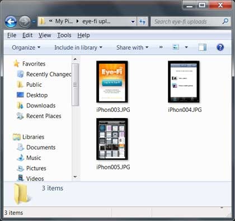Click the Downloads folder icon
This screenshot has width=235, height=221.
coord(20,106)
